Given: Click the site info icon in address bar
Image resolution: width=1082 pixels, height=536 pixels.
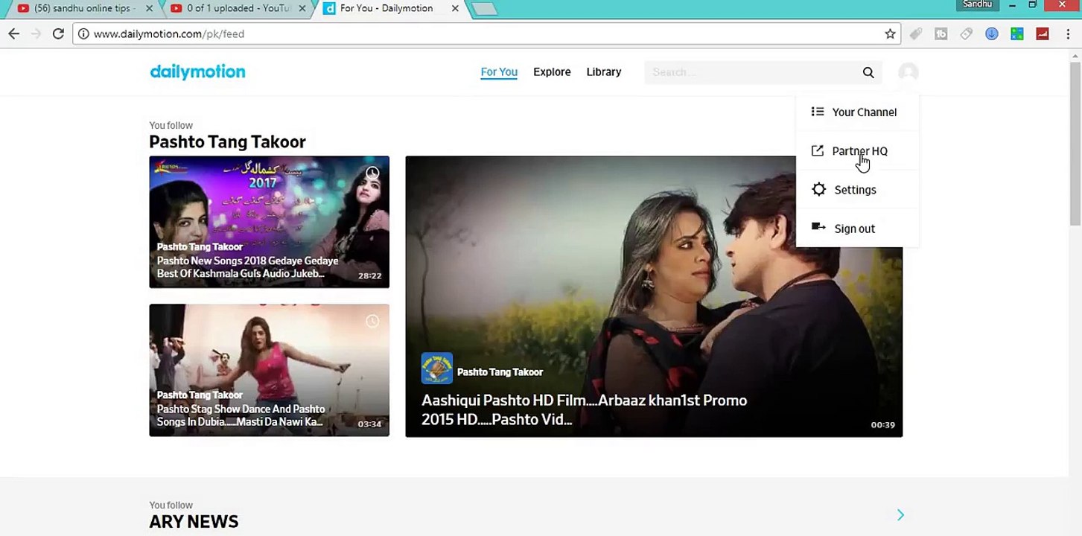Looking at the screenshot, I should (83, 33).
